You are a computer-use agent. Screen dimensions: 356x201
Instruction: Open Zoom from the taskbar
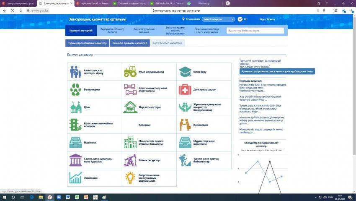pyautogui.click(x=59, y=197)
